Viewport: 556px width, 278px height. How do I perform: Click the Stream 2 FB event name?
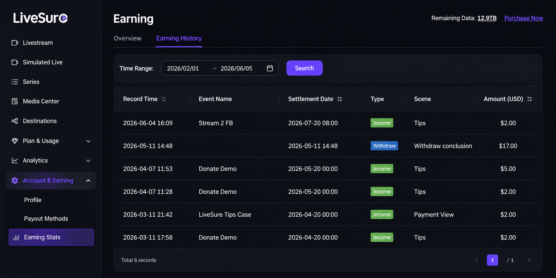click(x=216, y=123)
